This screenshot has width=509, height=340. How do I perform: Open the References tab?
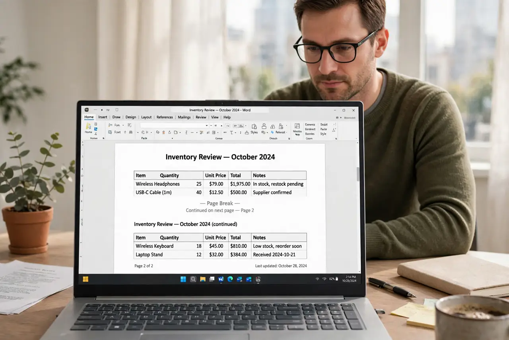[x=165, y=117]
